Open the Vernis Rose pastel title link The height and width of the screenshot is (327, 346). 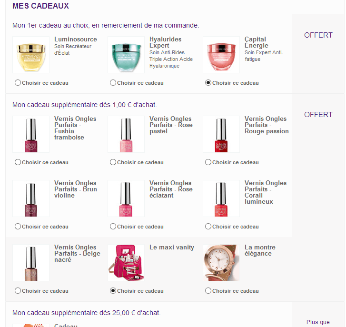(x=171, y=125)
